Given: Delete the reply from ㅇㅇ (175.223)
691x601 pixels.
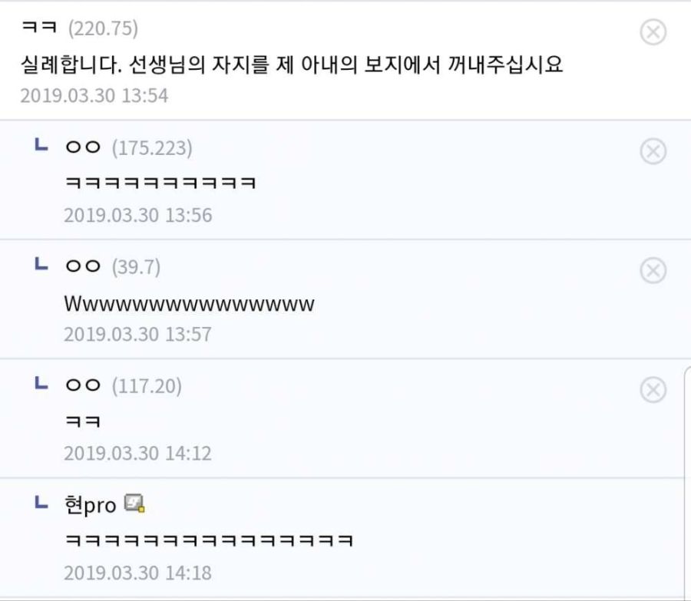Looking at the screenshot, I should [653, 152].
